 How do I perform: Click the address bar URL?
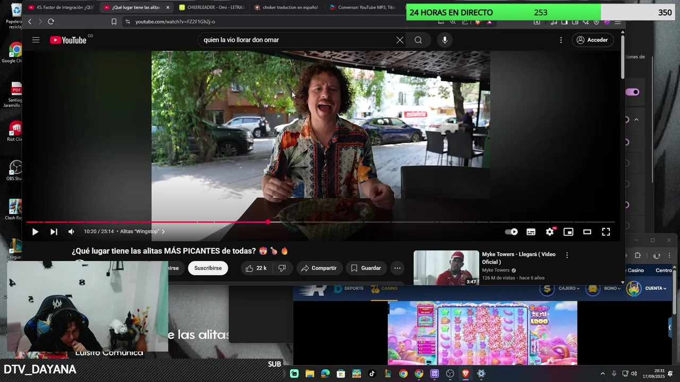coord(175,22)
